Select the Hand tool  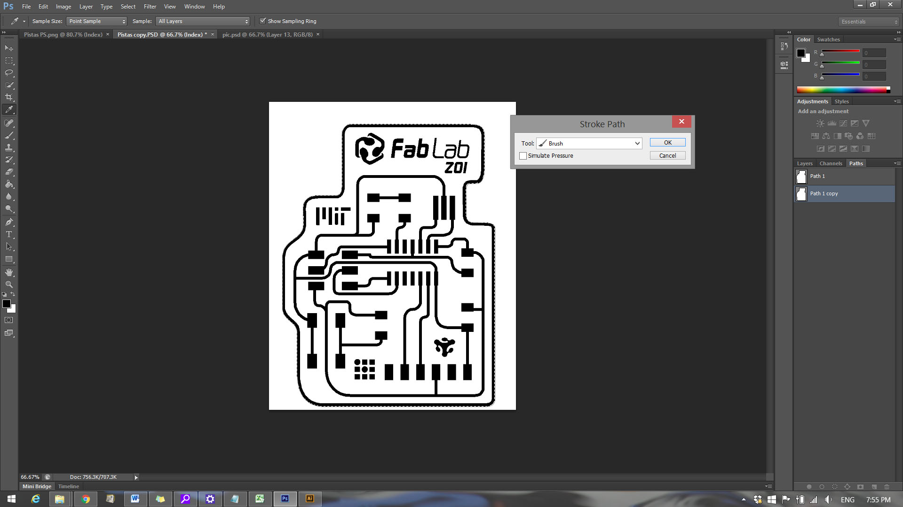click(x=9, y=272)
